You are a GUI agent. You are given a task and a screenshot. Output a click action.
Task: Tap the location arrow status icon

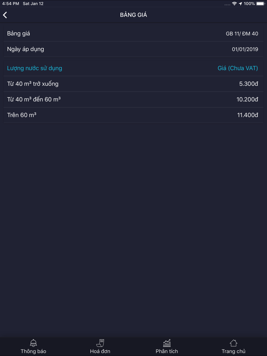coord(241,3)
